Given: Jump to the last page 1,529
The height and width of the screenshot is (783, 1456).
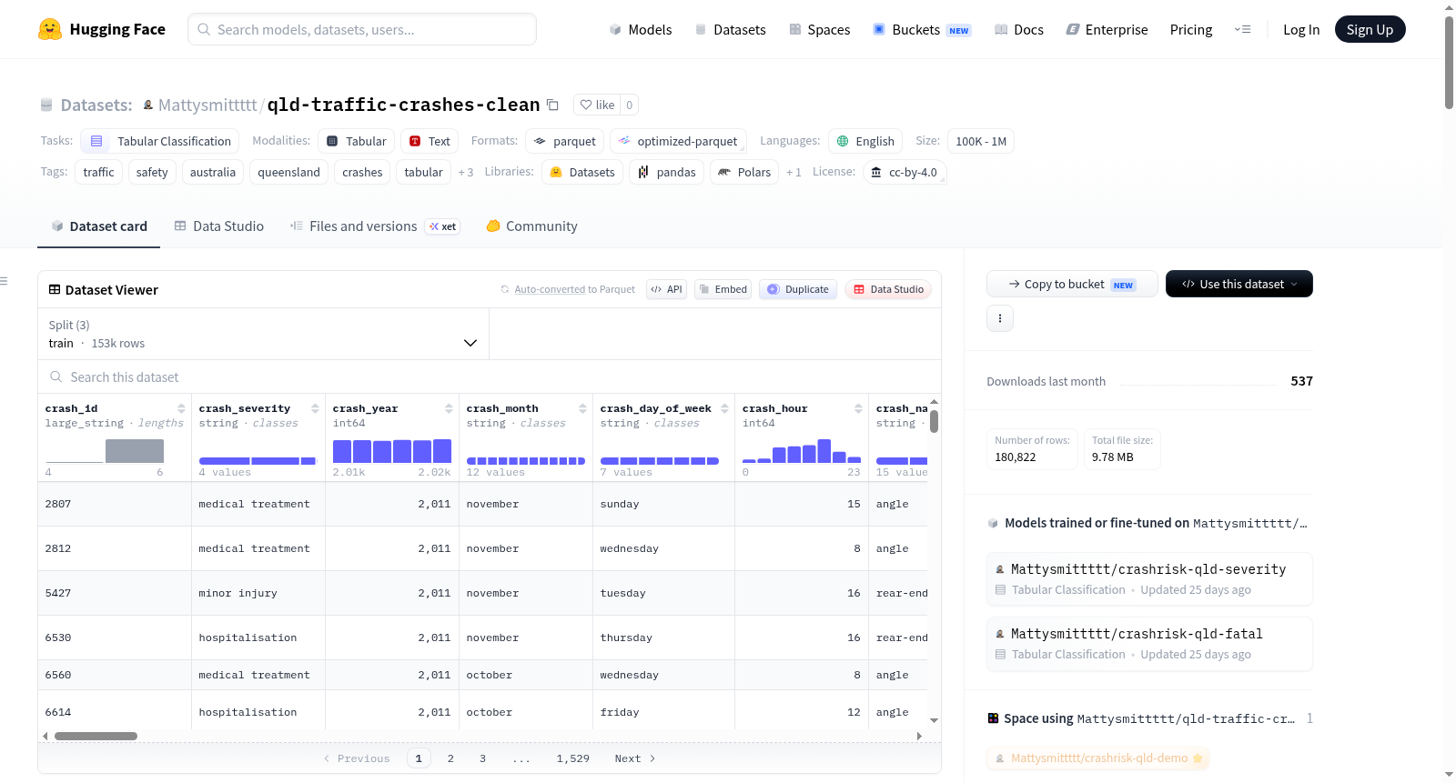Looking at the screenshot, I should tap(573, 758).
